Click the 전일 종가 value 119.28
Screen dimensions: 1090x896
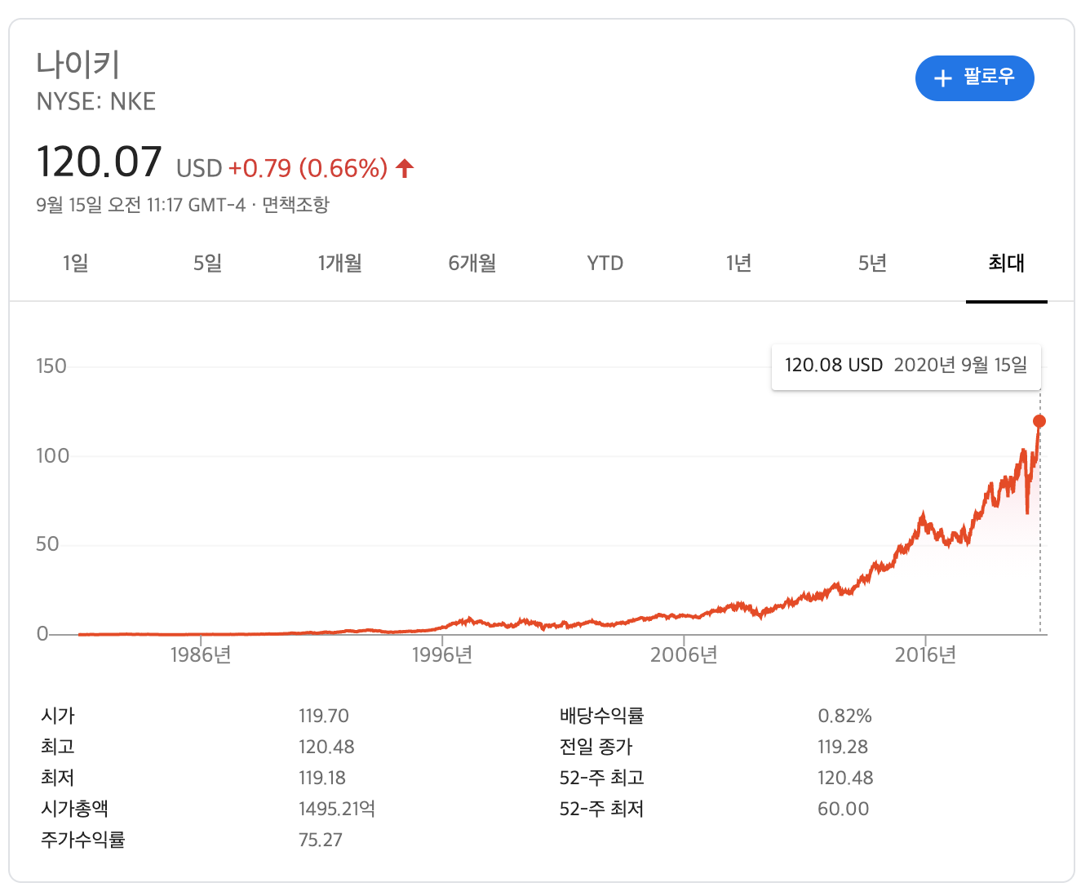click(843, 747)
